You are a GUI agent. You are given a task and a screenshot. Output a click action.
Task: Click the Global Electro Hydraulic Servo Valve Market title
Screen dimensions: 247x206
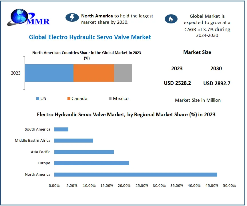(90, 37)
